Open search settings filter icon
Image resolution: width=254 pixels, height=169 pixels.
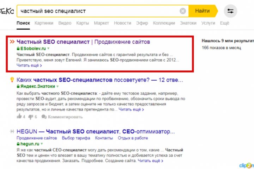click(230, 11)
